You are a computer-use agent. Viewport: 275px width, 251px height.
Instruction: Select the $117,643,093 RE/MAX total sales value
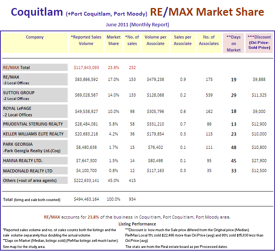coord(86,68)
